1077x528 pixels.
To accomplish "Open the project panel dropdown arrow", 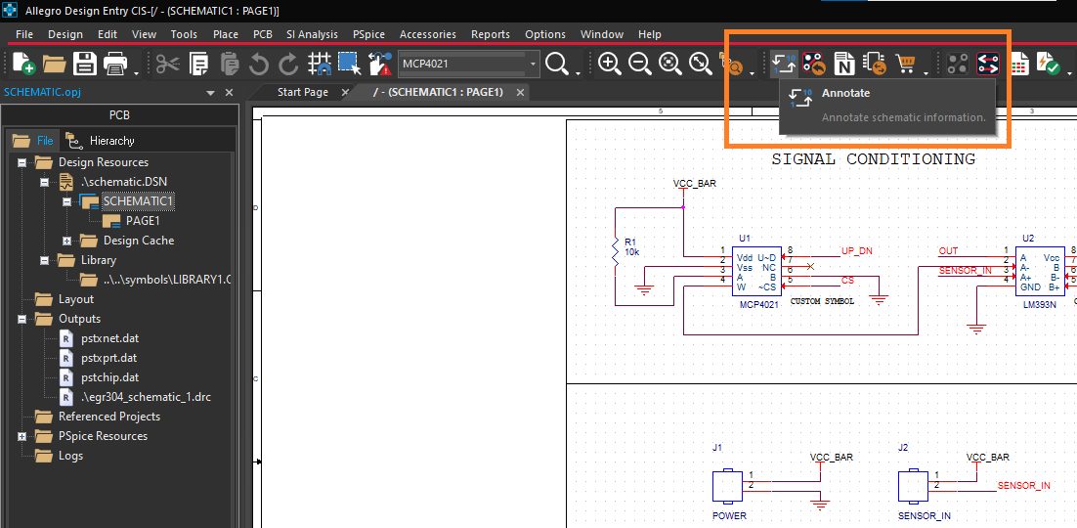I will coord(209,93).
